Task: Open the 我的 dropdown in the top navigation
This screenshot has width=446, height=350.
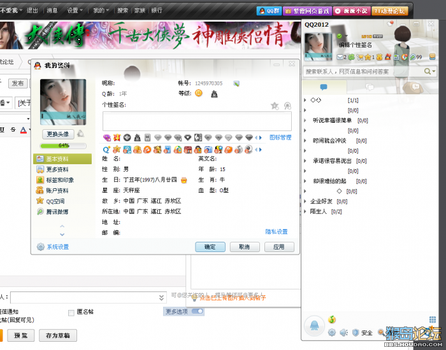Action: point(101,11)
